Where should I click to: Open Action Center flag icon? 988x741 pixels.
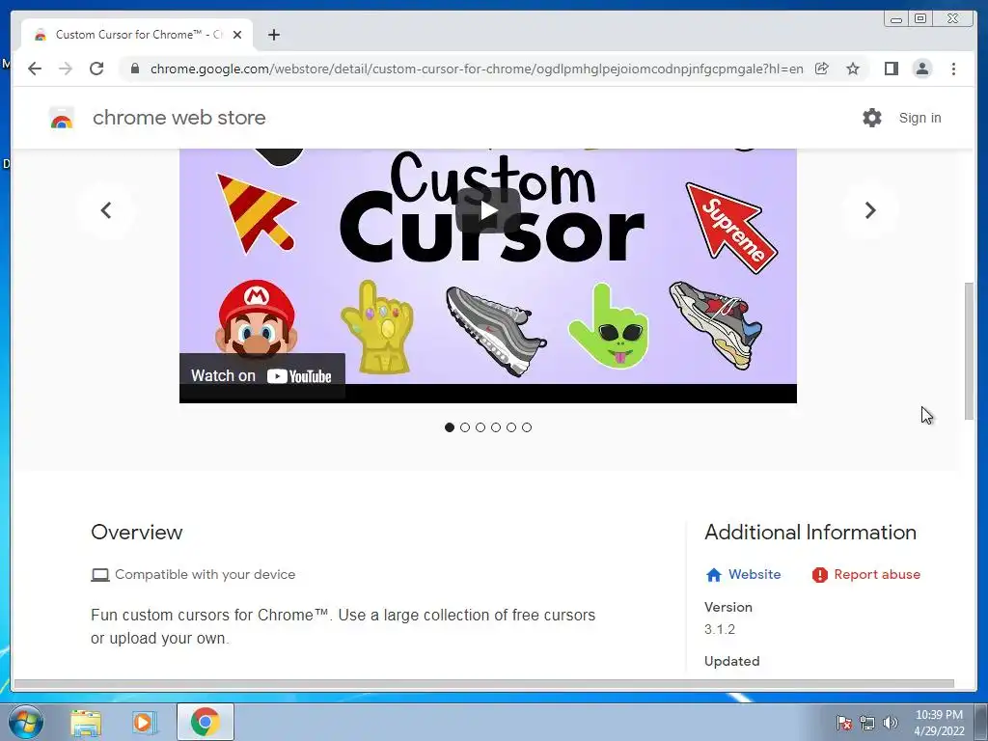click(843, 722)
